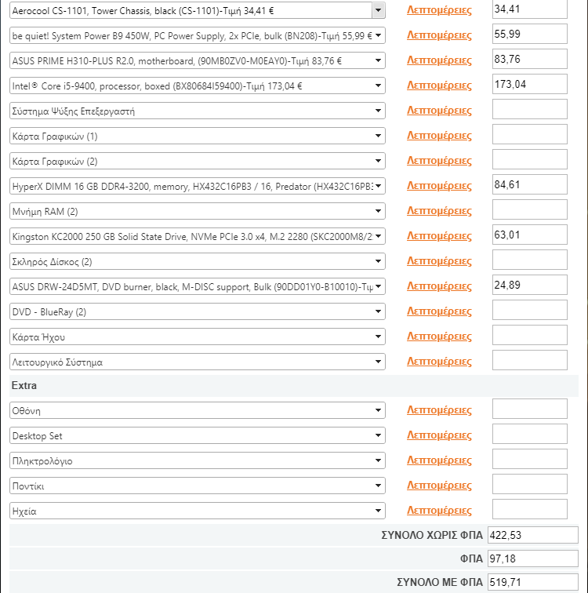Open the ASUS DRW-24D5MT DVD burner dropdown

pyautogui.click(x=198, y=286)
